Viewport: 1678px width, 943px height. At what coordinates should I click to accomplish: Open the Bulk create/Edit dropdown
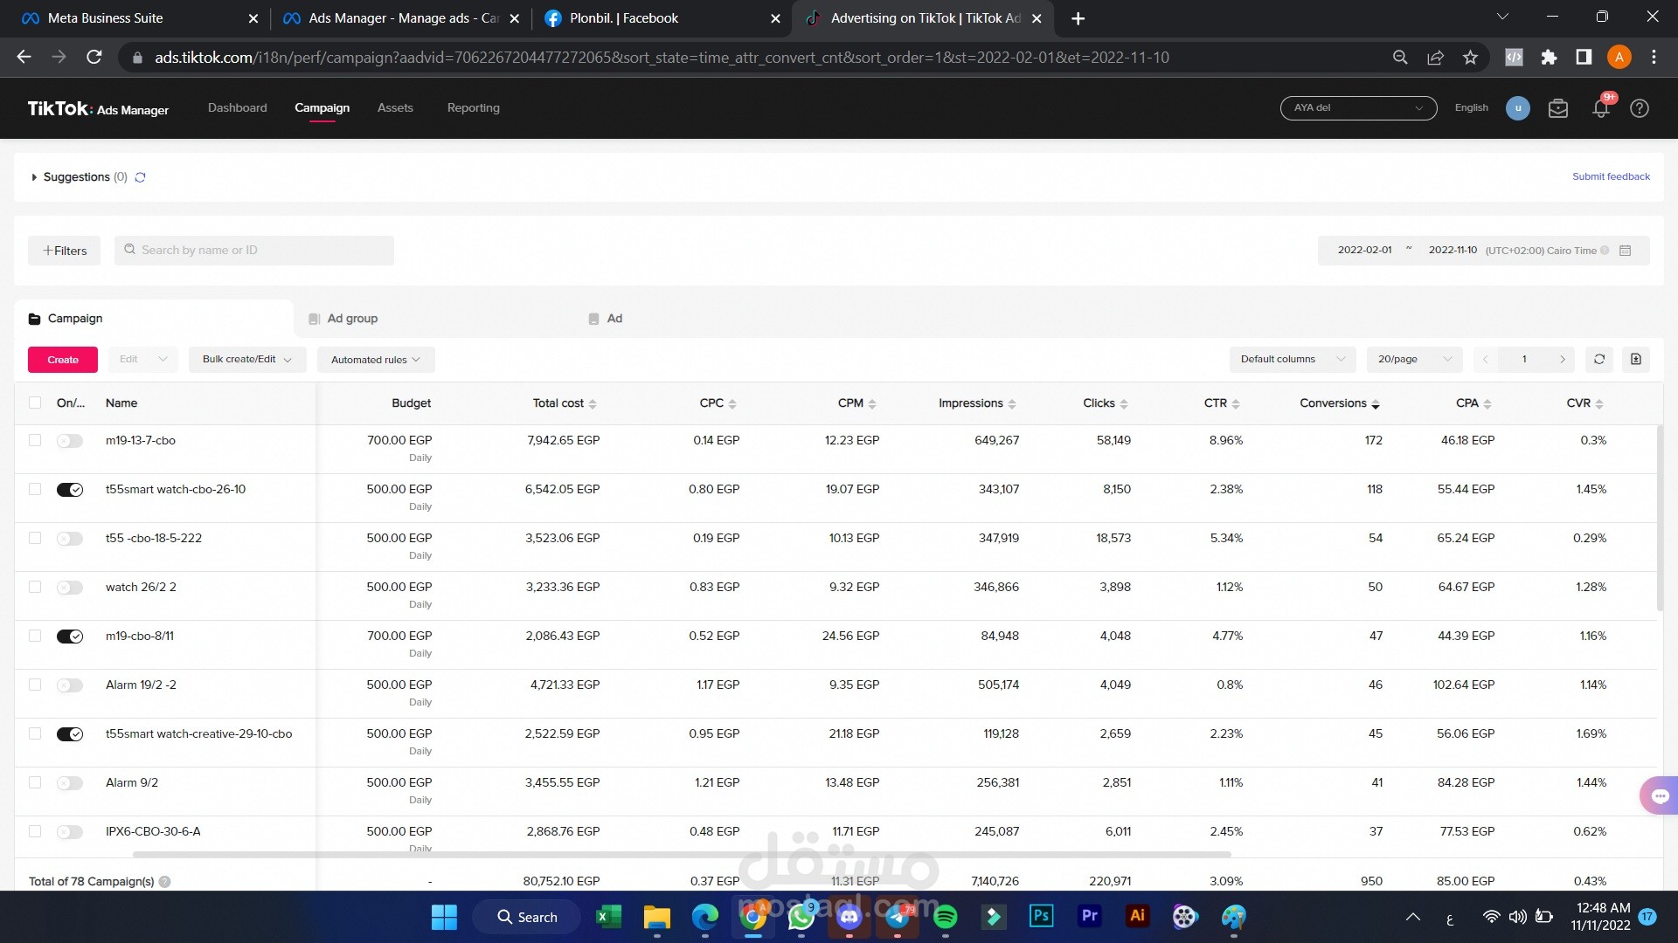click(x=247, y=360)
